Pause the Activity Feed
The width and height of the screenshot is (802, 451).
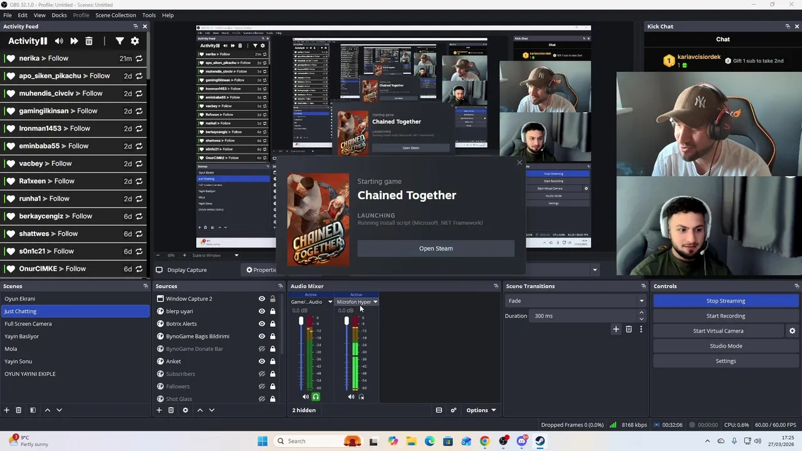(44, 41)
